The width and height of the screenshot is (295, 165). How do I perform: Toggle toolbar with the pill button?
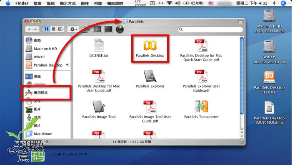coord(240,22)
